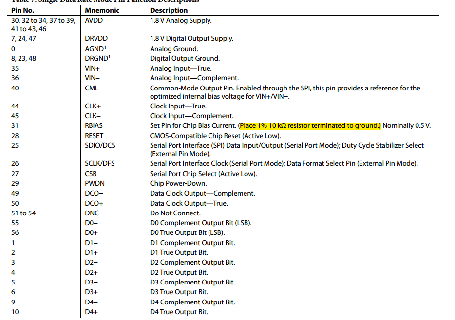Click the AVDD mnemonic cell
The image size is (455, 320).
tap(94, 20)
